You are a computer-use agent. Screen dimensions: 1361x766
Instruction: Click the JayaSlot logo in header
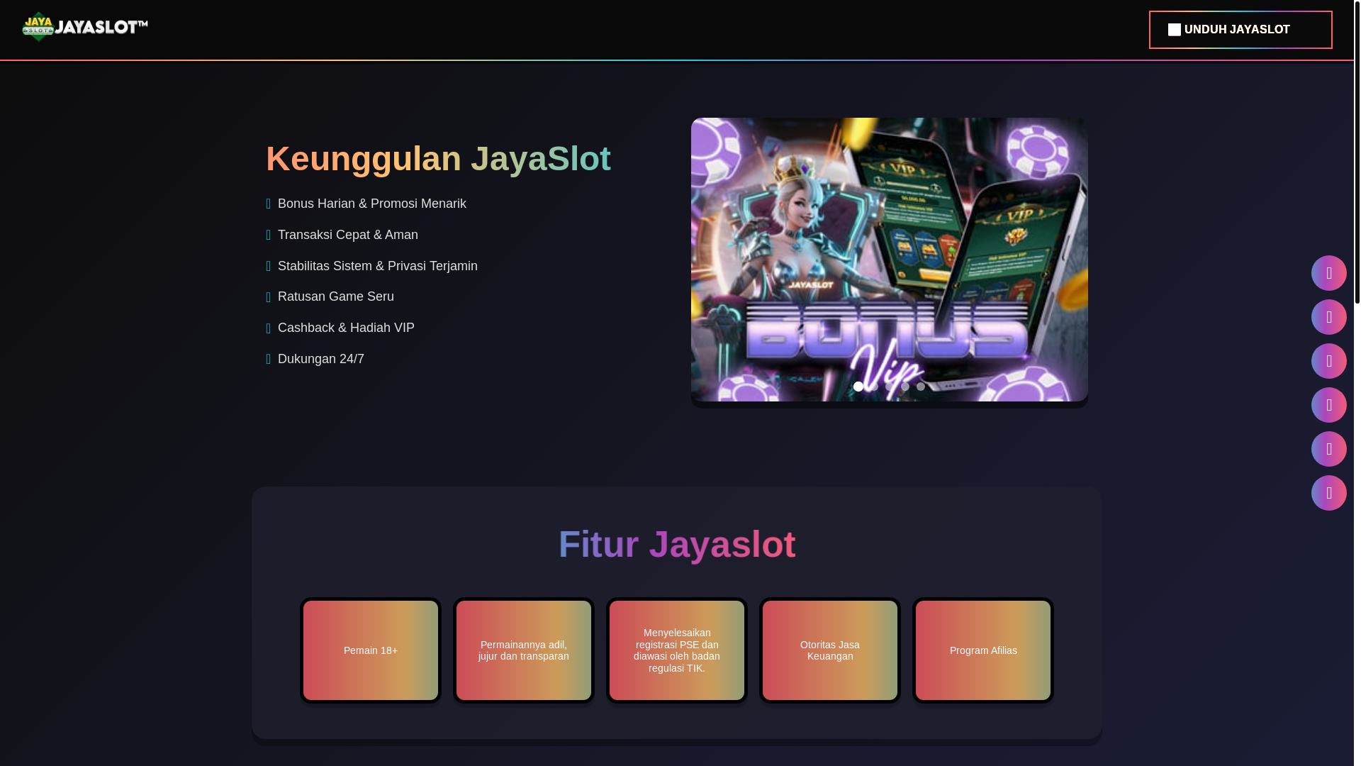click(84, 27)
